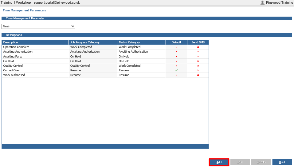Click the greyed-out Delete button
Image resolution: width=294 pixels, height=167 pixels.
(261, 162)
